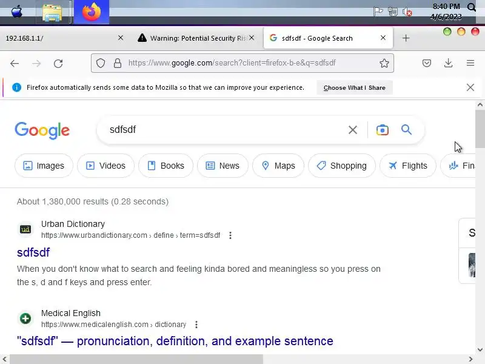Click Choose What I Share button
Screen dimensions: 485x364
pos(355,87)
